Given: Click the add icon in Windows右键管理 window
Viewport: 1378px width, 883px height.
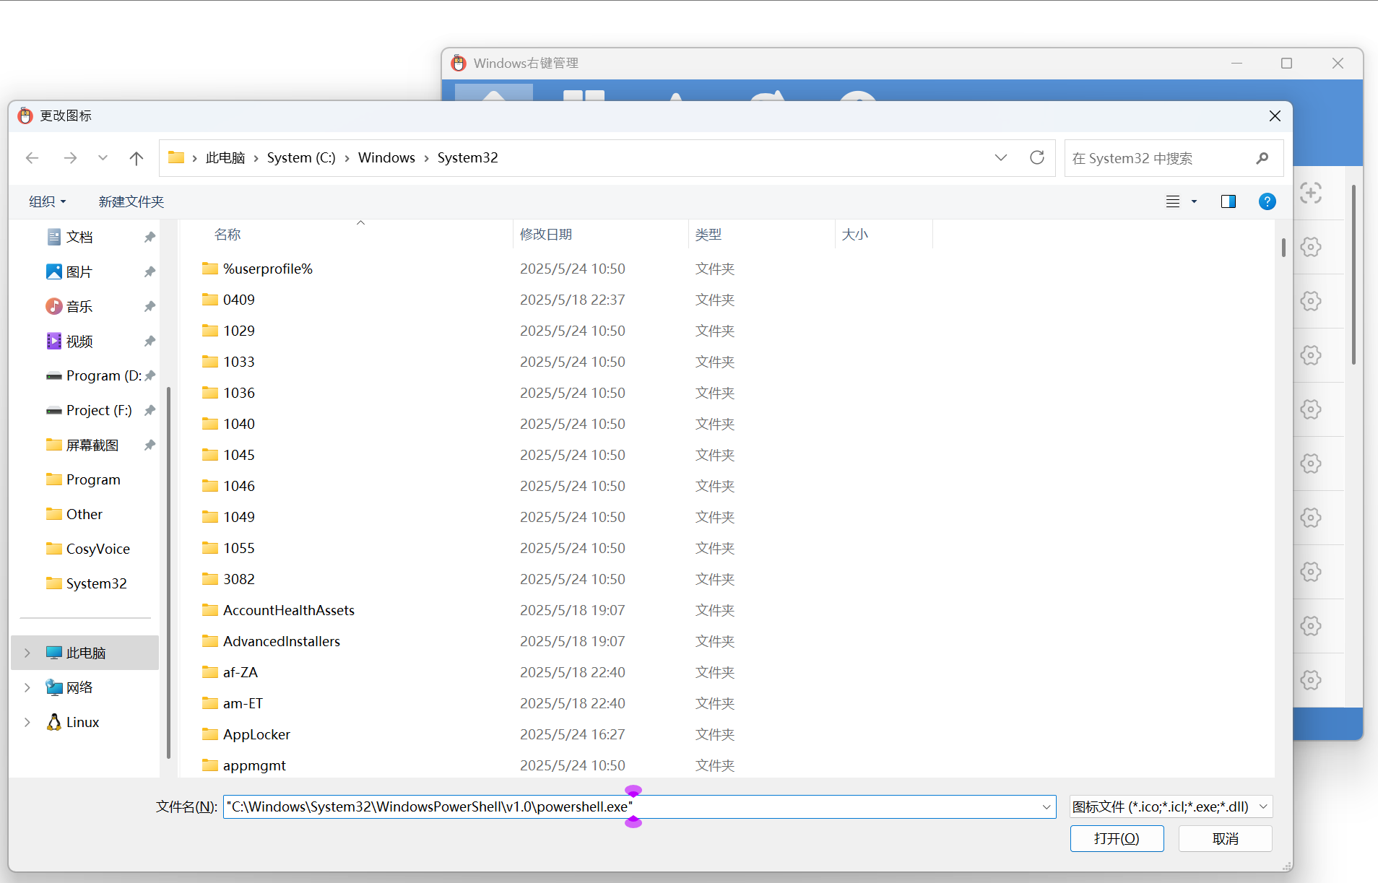Looking at the screenshot, I should pyautogui.click(x=1310, y=193).
